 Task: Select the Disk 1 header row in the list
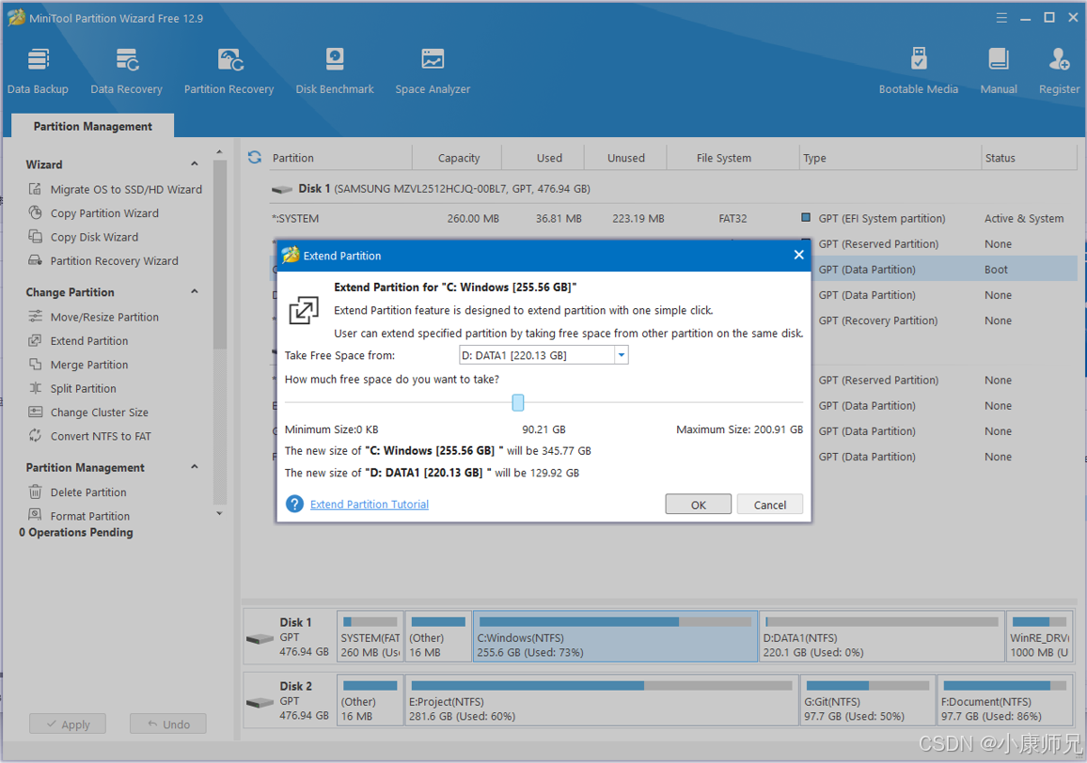[672, 189]
